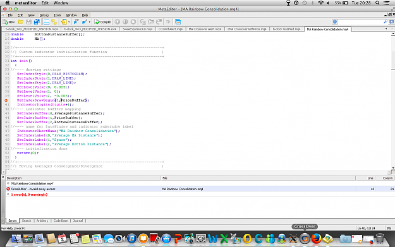Save the current file with the floppy icon

28,22
